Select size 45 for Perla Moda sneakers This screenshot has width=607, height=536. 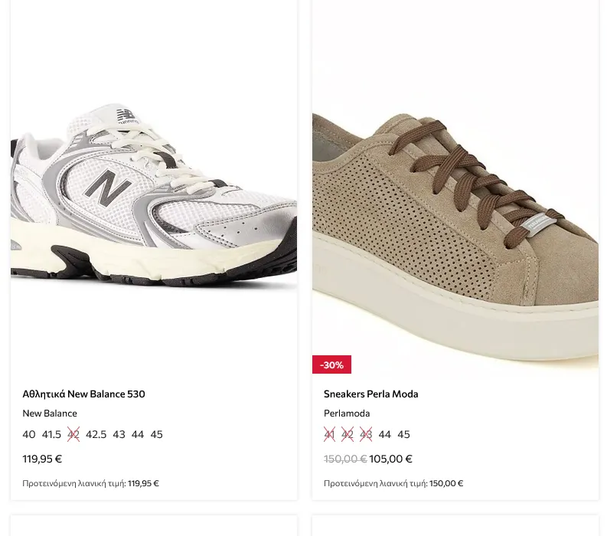403,434
